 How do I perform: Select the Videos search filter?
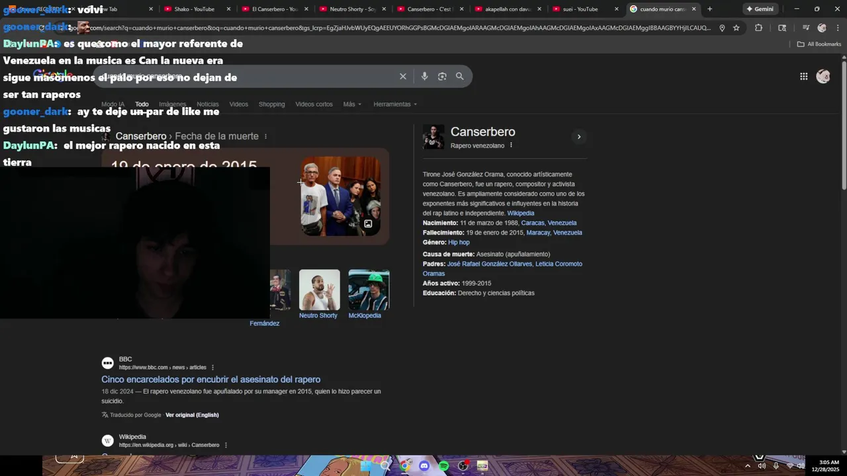(238, 104)
